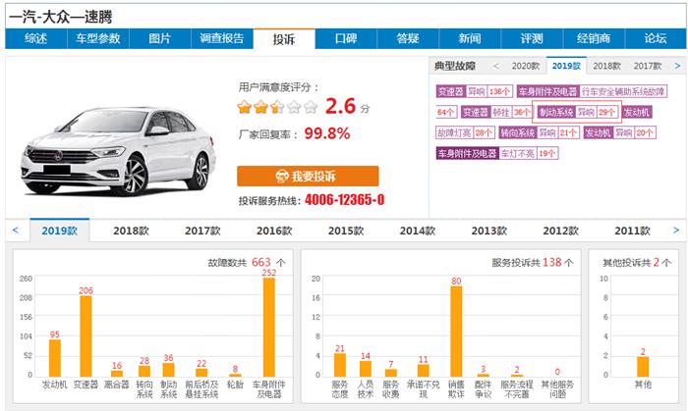Click the left arrow of model-year strip

(x=16, y=231)
